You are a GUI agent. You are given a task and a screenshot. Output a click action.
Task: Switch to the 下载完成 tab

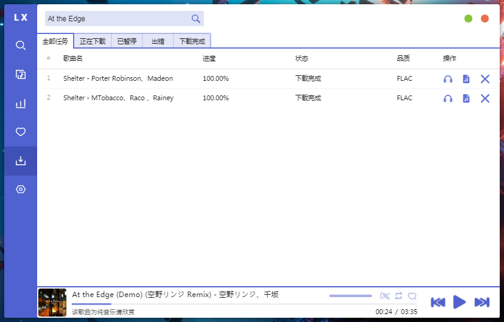[192, 41]
